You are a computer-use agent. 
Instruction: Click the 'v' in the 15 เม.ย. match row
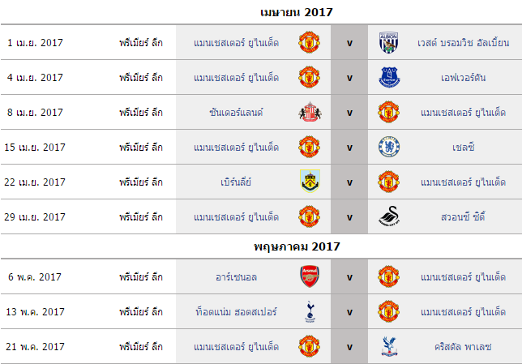[x=349, y=148]
